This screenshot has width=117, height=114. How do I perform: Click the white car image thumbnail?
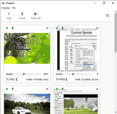27,104
